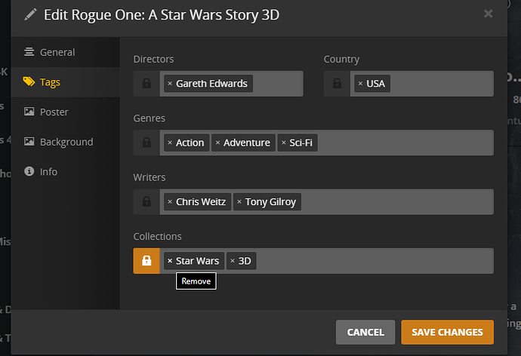Screen dimensions: 521x356
Task: Switch to the Poster tab
Action: click(54, 112)
